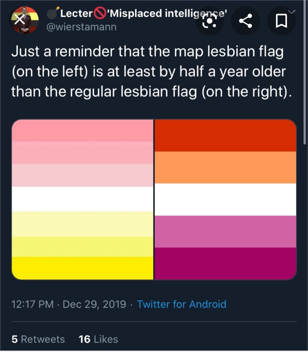Bookmark this image with the save icon

tap(281, 21)
